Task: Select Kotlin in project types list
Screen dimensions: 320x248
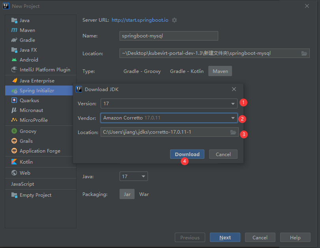Action: click(x=39, y=162)
